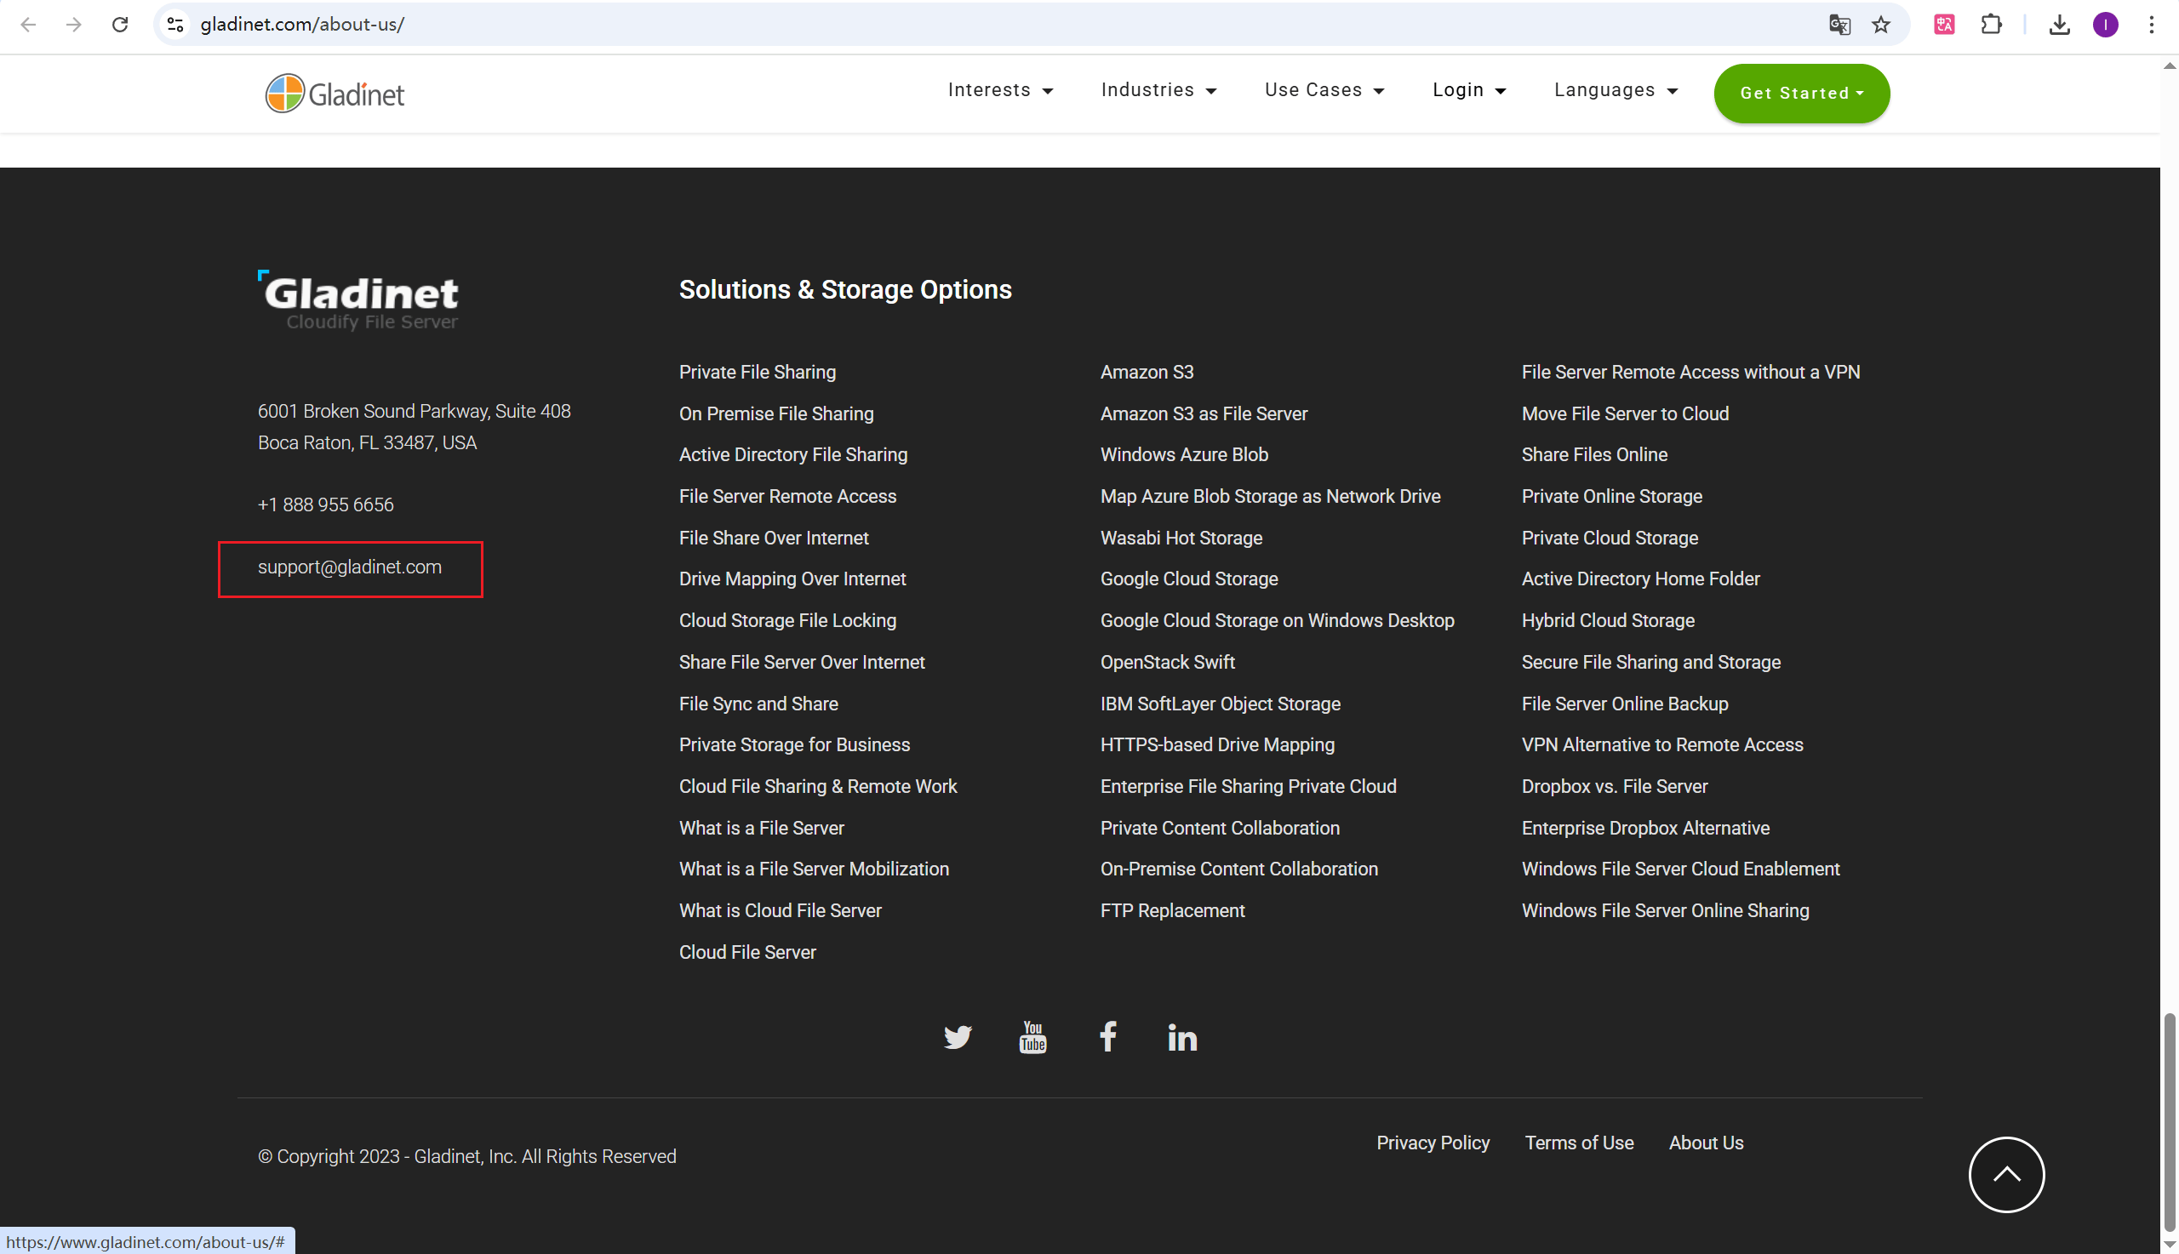This screenshot has height=1254, width=2179.
Task: Expand the Languages dropdown
Action: tap(1616, 90)
